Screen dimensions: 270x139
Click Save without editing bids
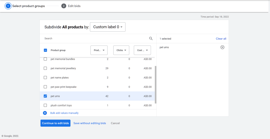pos(90,123)
